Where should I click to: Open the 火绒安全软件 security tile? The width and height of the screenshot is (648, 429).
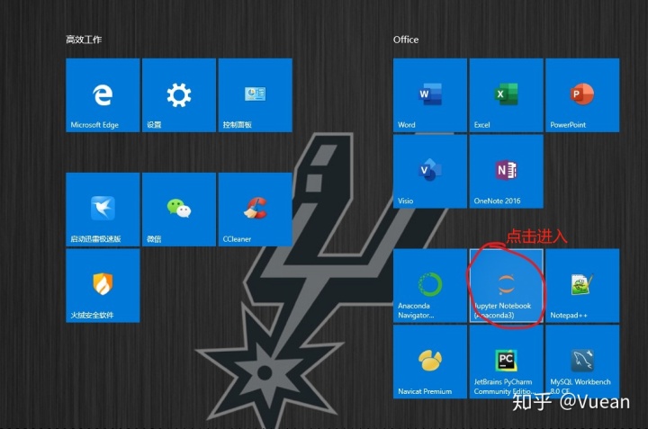103,285
